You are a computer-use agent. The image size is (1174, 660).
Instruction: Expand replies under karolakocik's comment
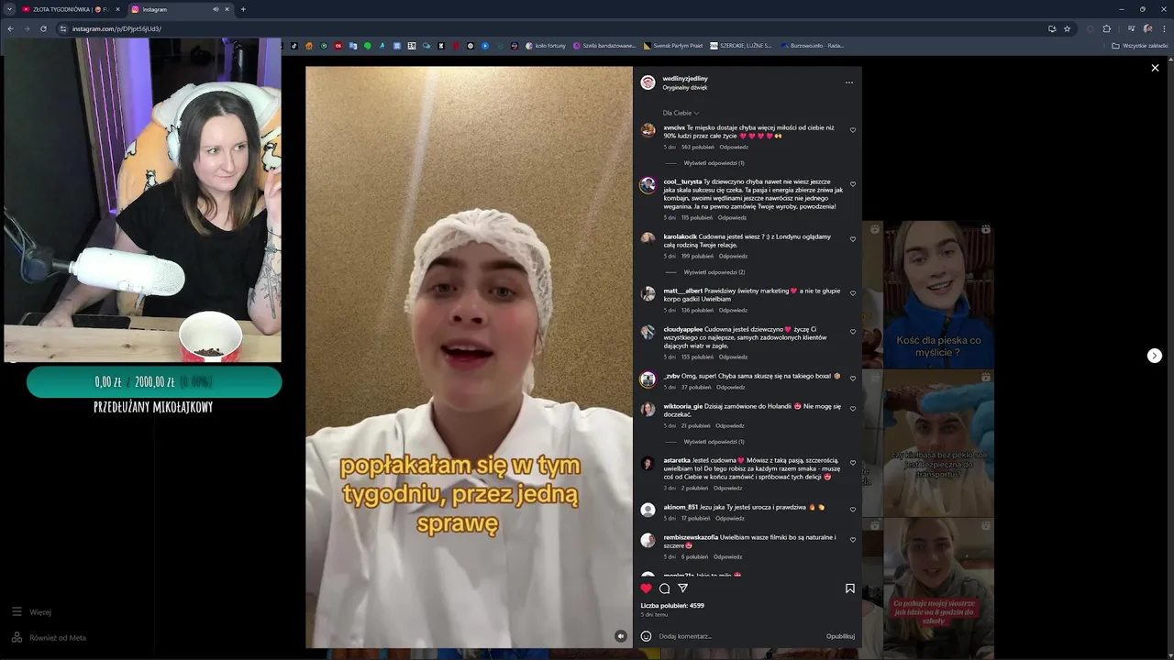point(714,272)
